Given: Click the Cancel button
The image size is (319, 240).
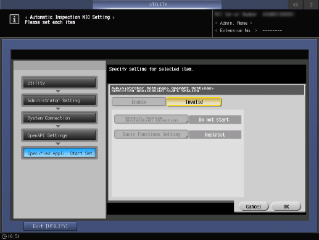Looking at the screenshot, I should (254, 207).
